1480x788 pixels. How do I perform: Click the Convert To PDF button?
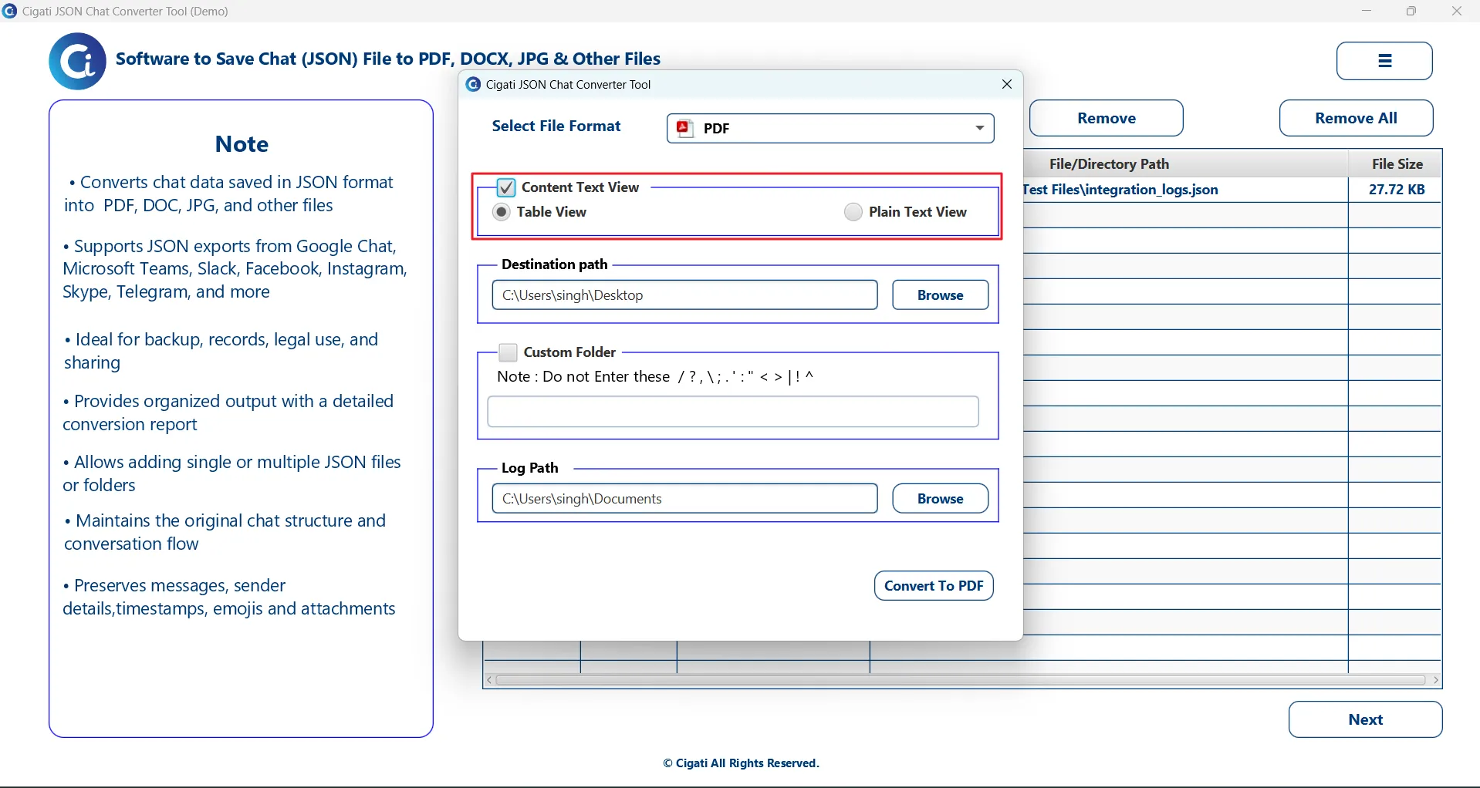tap(934, 586)
